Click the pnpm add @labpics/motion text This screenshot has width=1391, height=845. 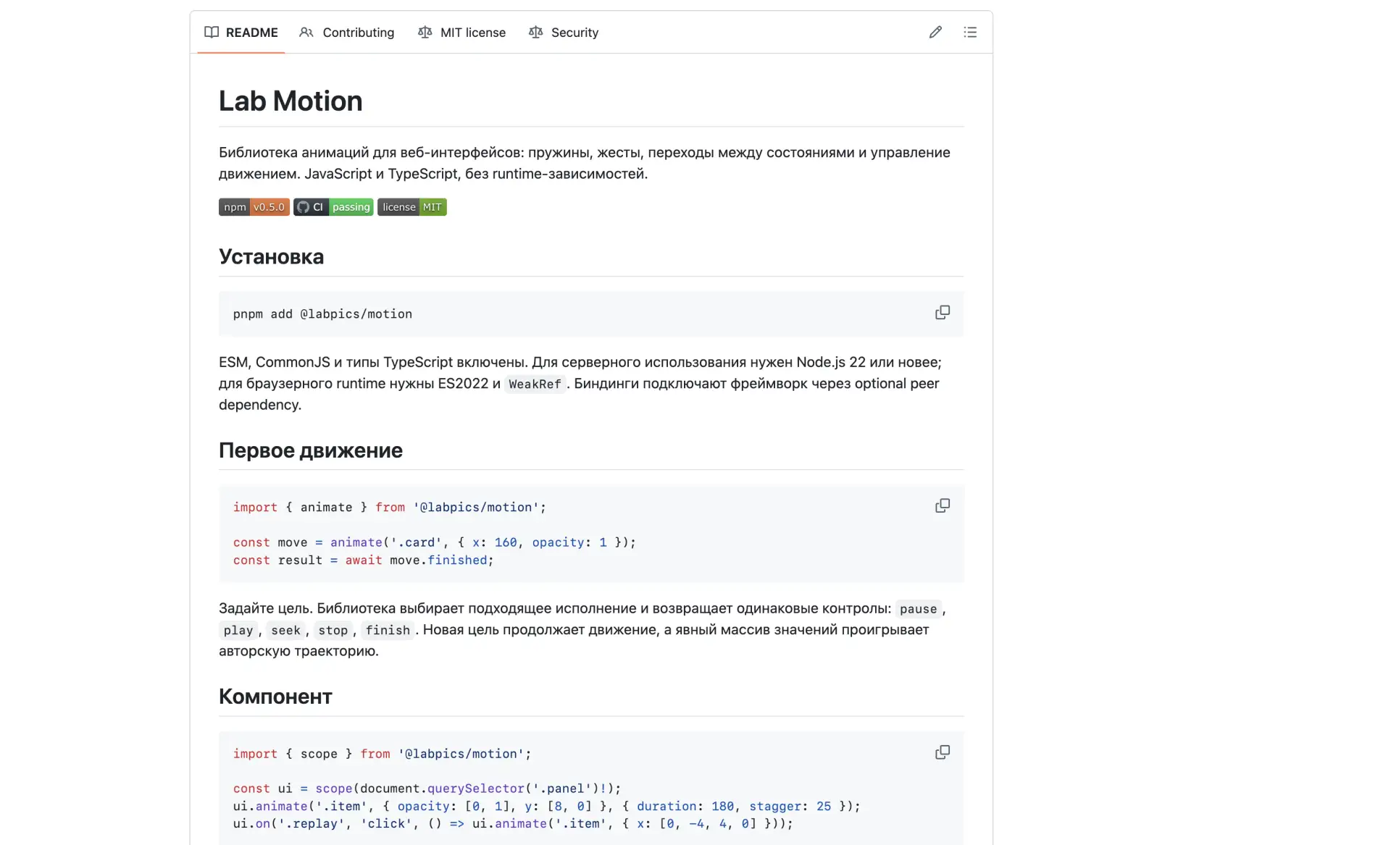click(322, 314)
